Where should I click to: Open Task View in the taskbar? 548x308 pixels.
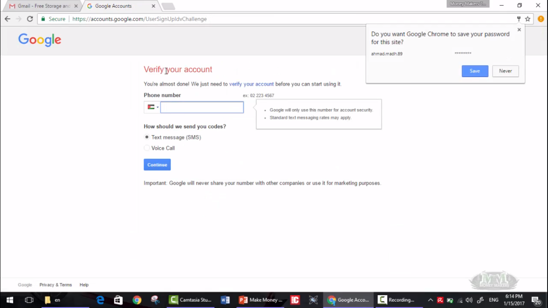[x=29, y=300]
